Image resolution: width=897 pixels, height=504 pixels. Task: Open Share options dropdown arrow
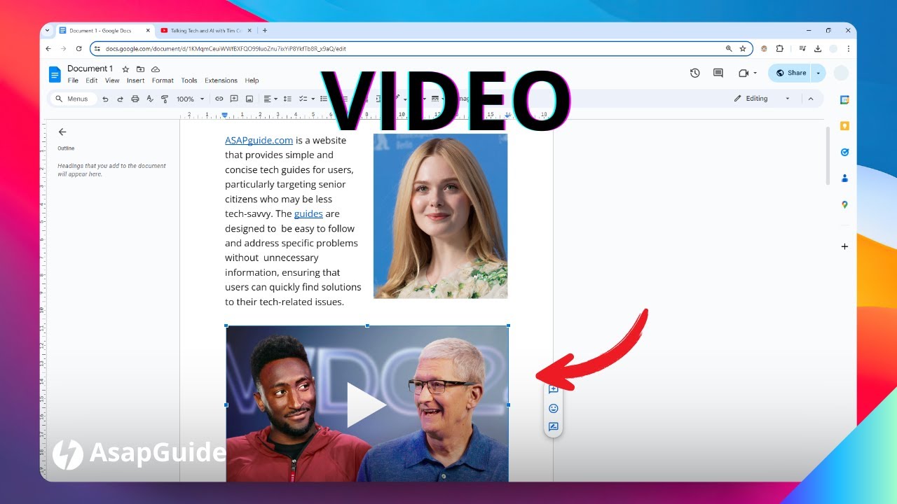819,73
